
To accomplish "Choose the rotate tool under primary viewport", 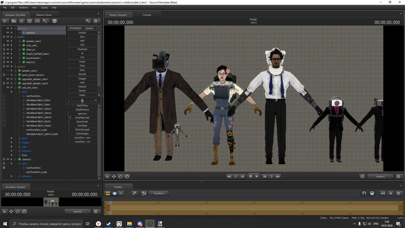I will click(120, 176).
